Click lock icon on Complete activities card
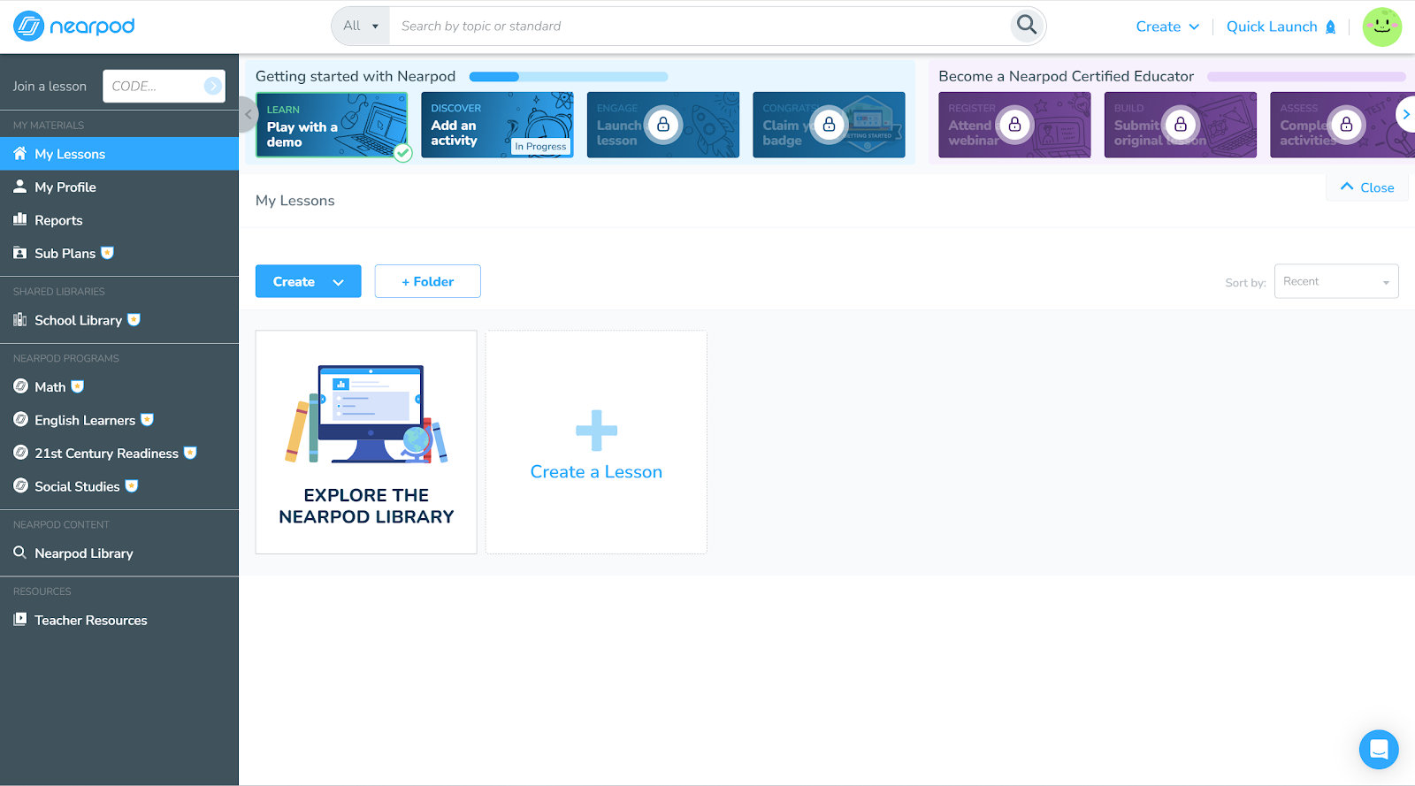 (1346, 125)
